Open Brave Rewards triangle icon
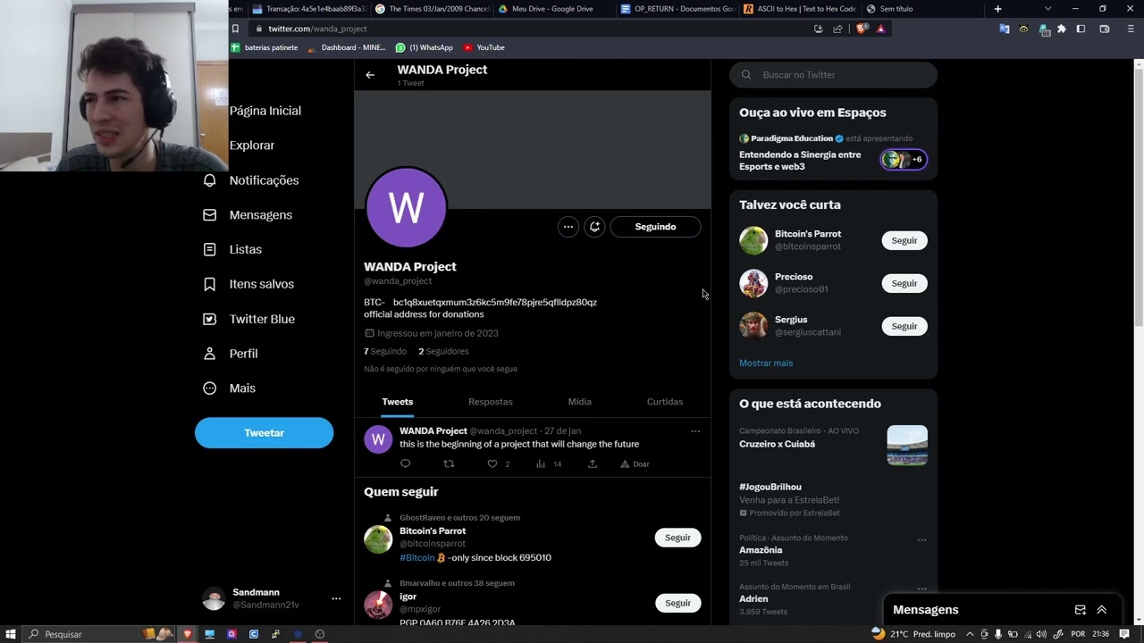The image size is (1144, 643). [880, 29]
